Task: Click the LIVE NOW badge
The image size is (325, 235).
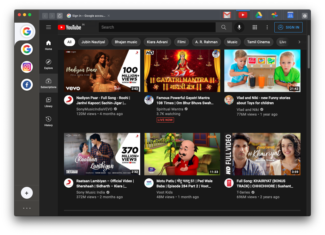Action: pyautogui.click(x=165, y=120)
